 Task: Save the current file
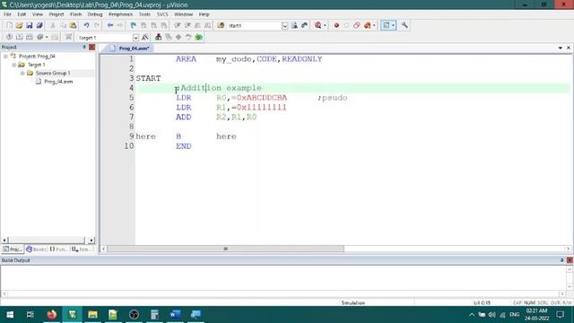point(30,25)
